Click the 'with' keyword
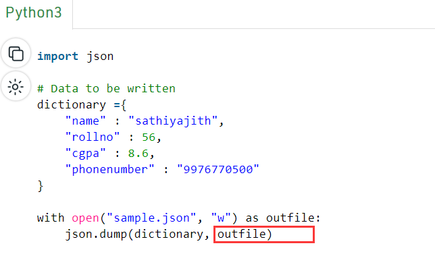Screen dimensions: 435x256 click(x=51, y=218)
